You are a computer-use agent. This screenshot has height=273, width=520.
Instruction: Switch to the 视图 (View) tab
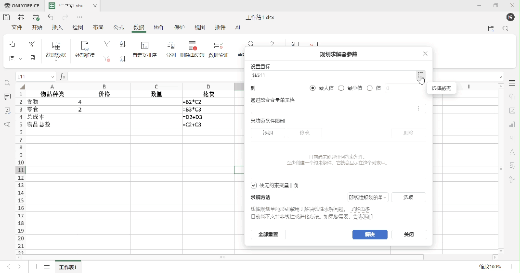[200, 27]
